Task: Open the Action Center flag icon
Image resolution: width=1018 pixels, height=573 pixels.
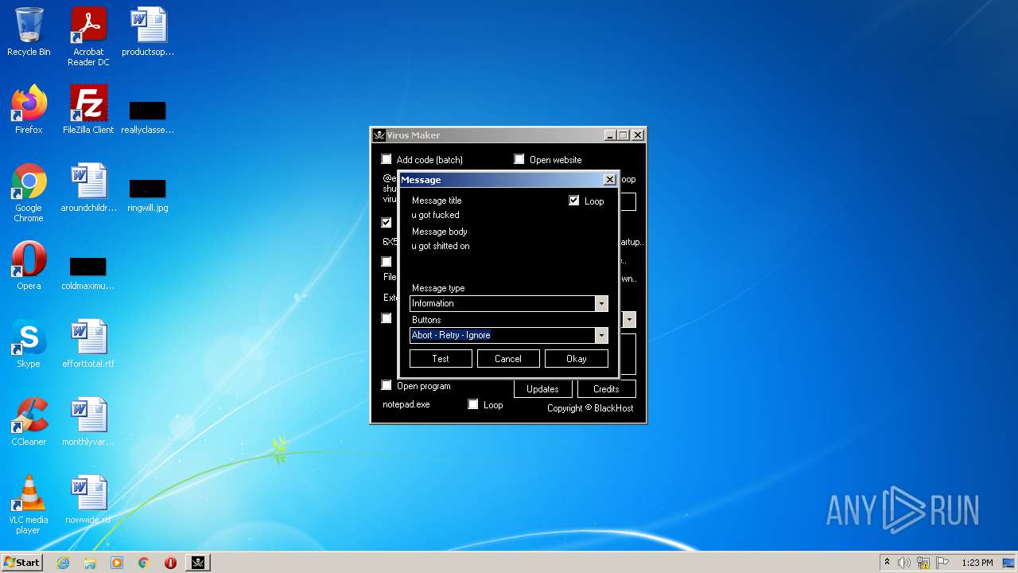Action: (942, 563)
